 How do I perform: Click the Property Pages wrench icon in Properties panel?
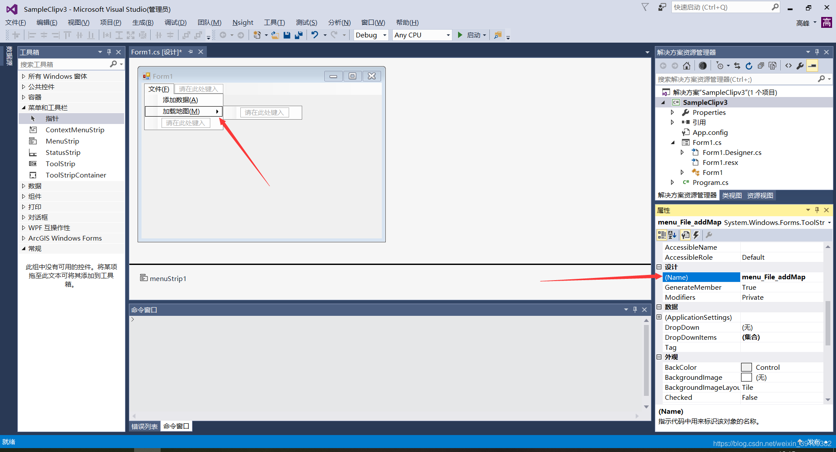coord(709,235)
